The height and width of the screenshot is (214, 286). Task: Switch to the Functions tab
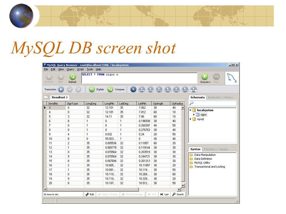[x=209, y=149]
